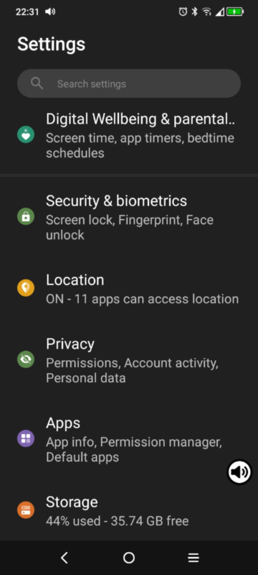Open the Privacy settings entry
Image resolution: width=258 pixels, height=575 pixels.
coord(129,360)
